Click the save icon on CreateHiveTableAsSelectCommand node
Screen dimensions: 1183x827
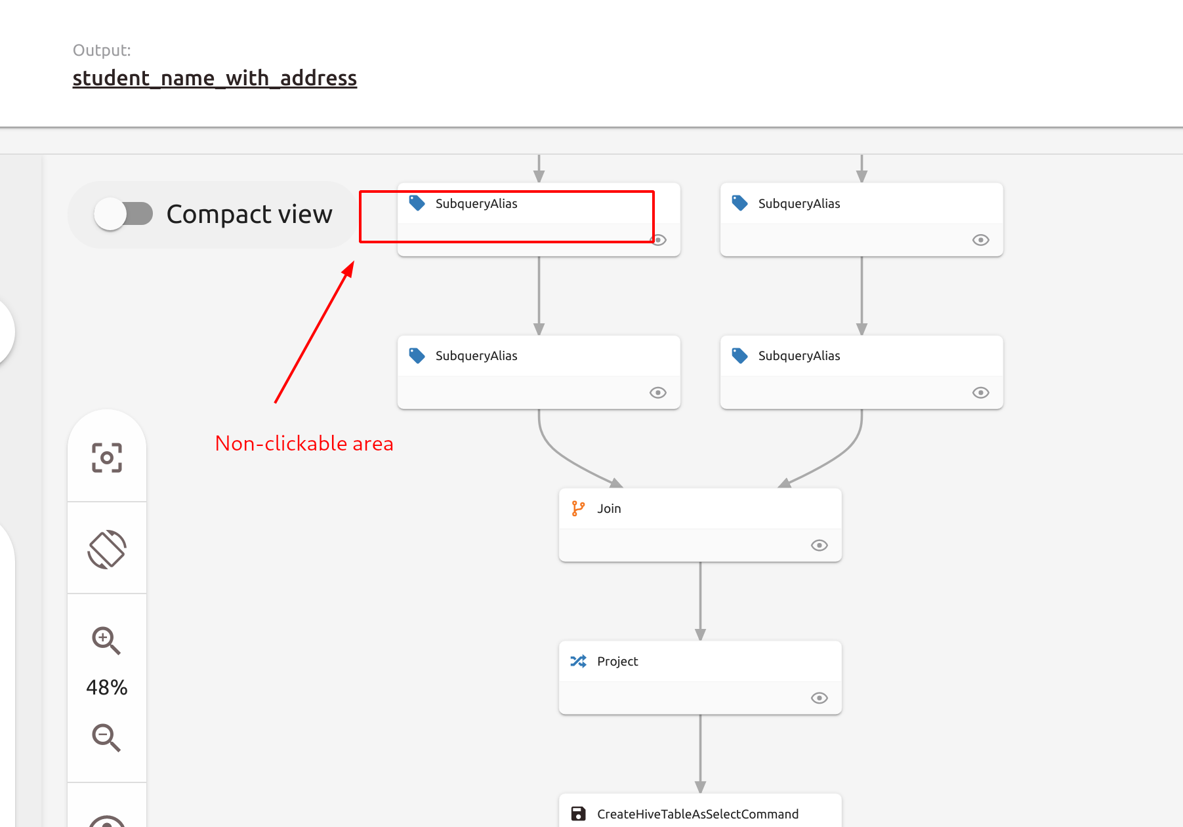click(x=578, y=813)
